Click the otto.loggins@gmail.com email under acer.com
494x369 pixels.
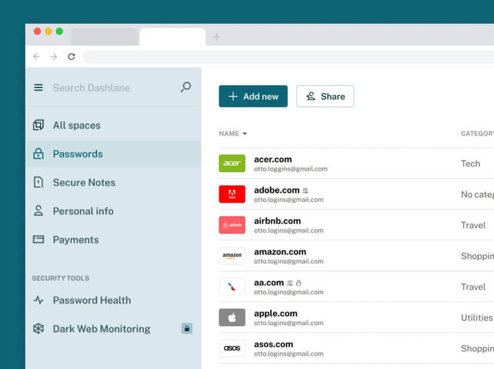(x=290, y=169)
